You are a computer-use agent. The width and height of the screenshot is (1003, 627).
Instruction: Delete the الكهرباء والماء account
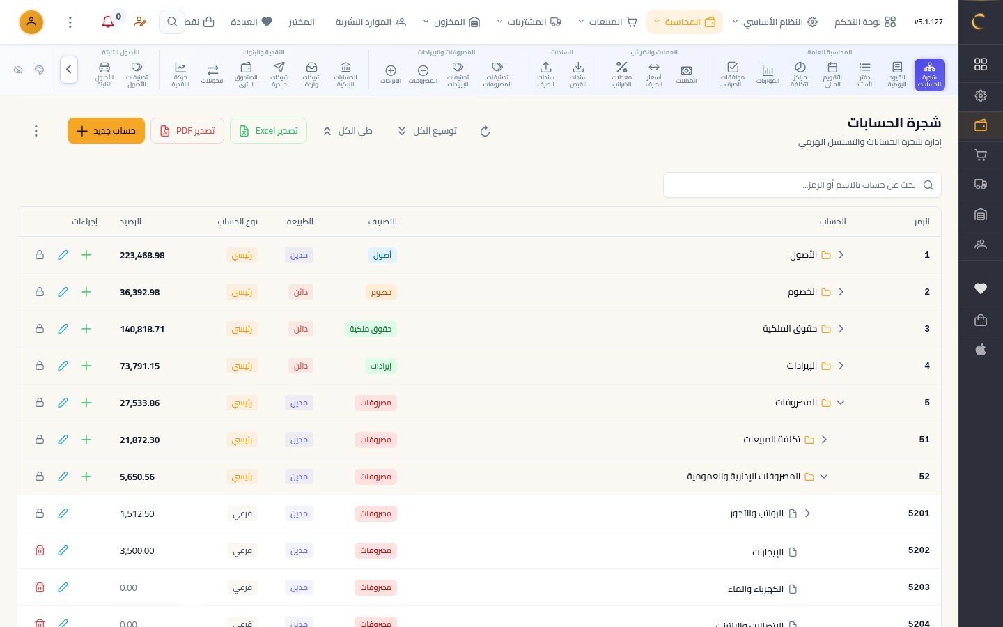pyautogui.click(x=40, y=587)
